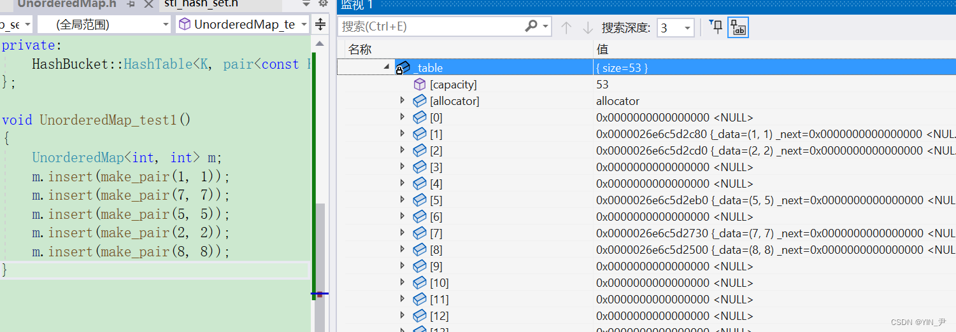Click the blue cube icon for [allocator]
Image resolution: width=956 pixels, height=332 pixels.
click(x=419, y=100)
